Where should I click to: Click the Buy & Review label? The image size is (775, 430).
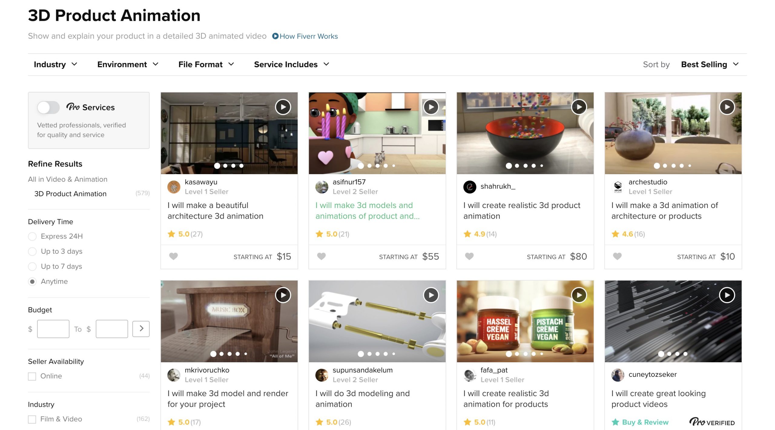(x=645, y=422)
